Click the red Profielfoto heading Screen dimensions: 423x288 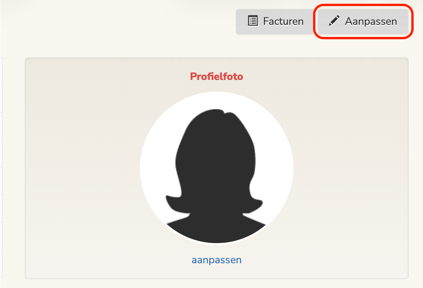(x=217, y=77)
